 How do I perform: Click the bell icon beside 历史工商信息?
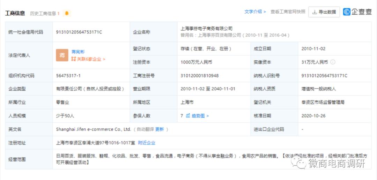(67, 13)
